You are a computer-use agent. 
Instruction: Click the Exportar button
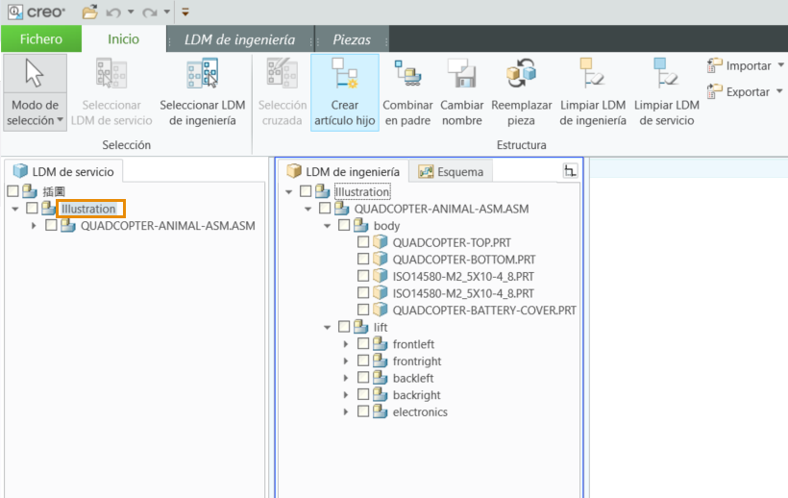click(746, 92)
